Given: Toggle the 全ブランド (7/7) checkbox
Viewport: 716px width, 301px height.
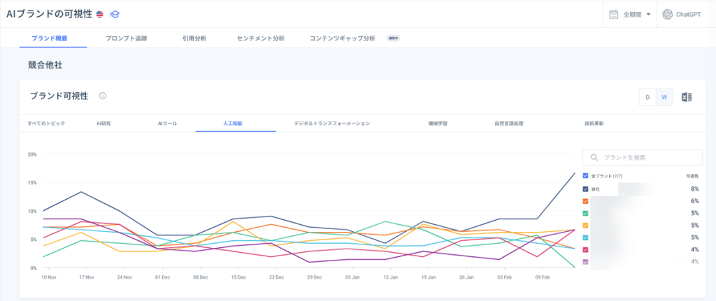Looking at the screenshot, I should (x=586, y=175).
